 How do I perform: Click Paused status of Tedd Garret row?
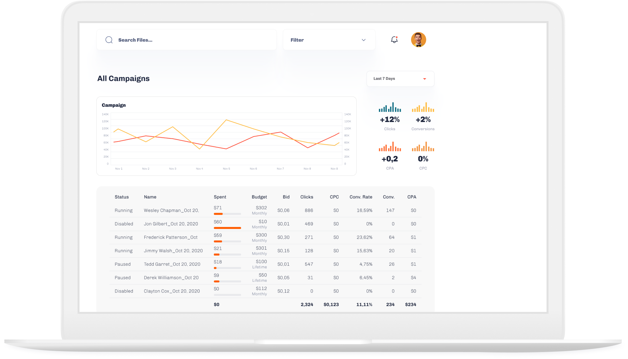(123, 264)
